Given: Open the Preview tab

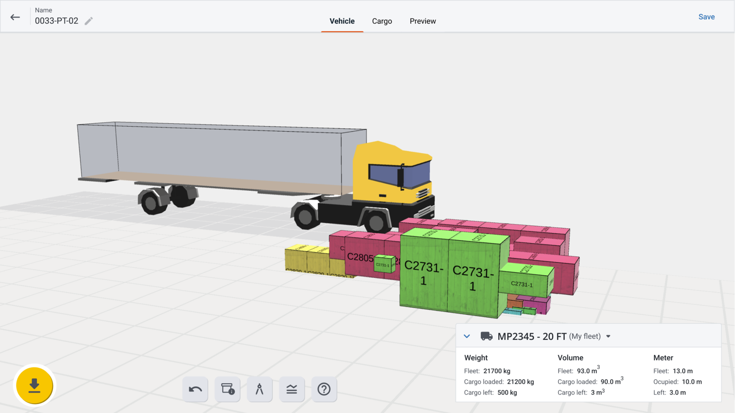Looking at the screenshot, I should (423, 21).
